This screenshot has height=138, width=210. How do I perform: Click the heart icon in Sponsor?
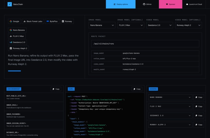click(167, 4)
